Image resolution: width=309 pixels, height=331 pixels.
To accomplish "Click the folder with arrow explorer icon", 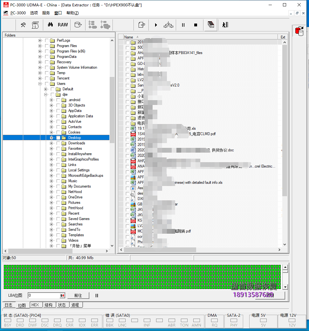I will point(78,25).
